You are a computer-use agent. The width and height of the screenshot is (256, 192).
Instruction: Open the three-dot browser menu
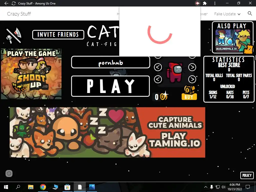(215, 3)
